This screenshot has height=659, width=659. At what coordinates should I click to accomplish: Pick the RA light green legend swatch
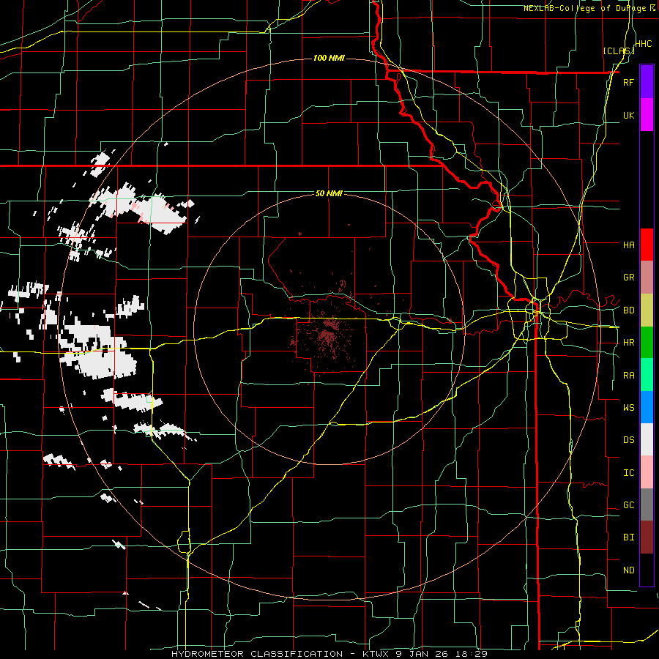pyautogui.click(x=647, y=375)
